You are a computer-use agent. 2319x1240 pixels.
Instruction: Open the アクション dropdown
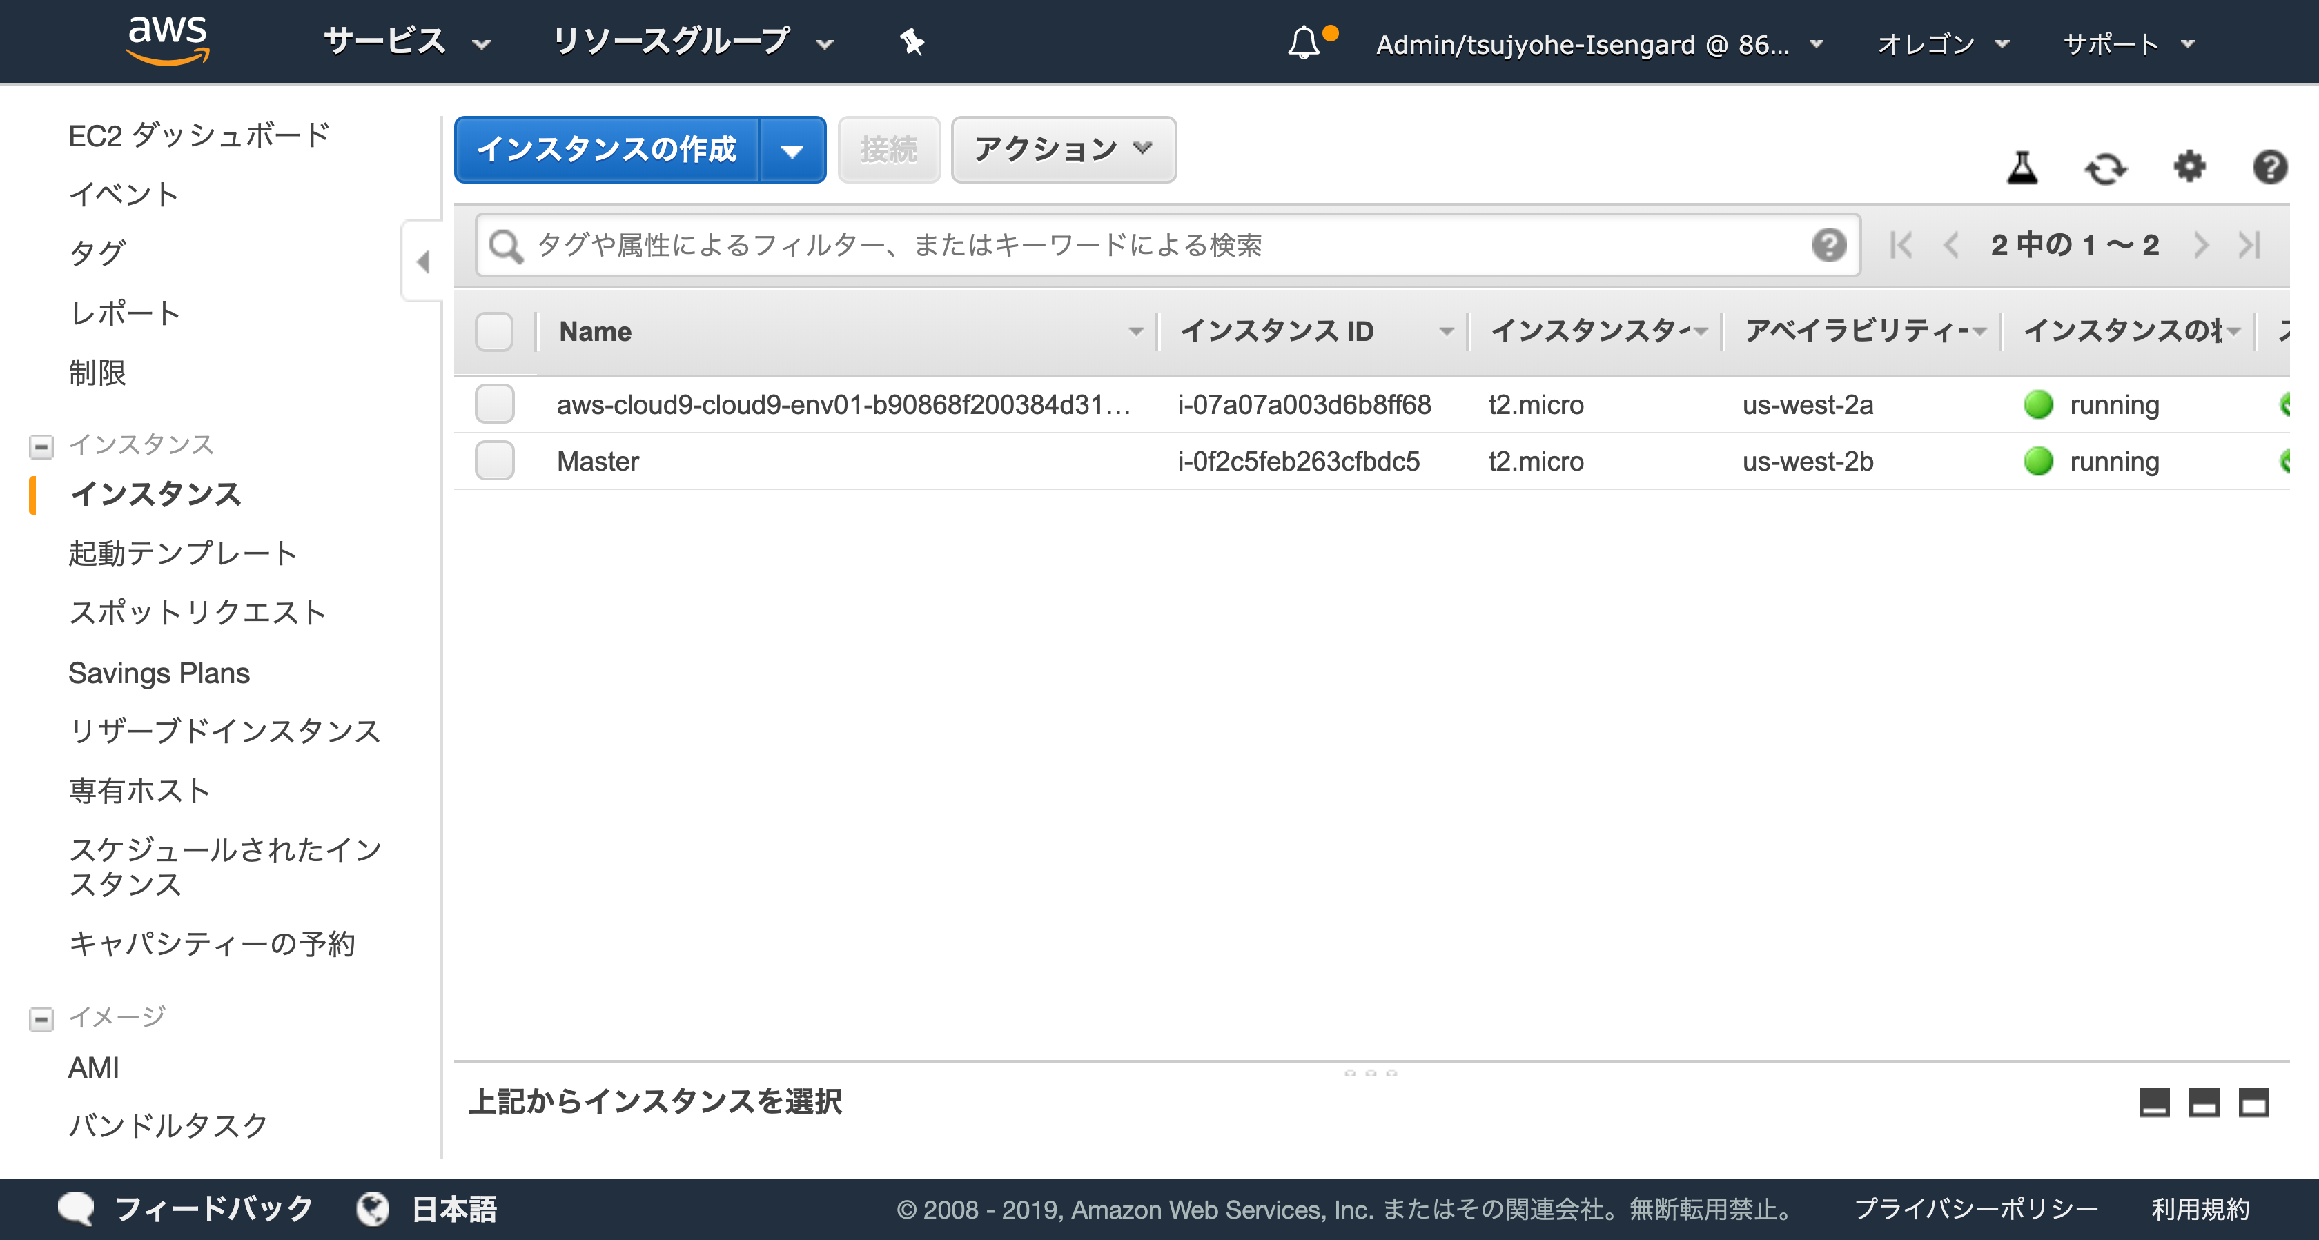pos(1063,149)
